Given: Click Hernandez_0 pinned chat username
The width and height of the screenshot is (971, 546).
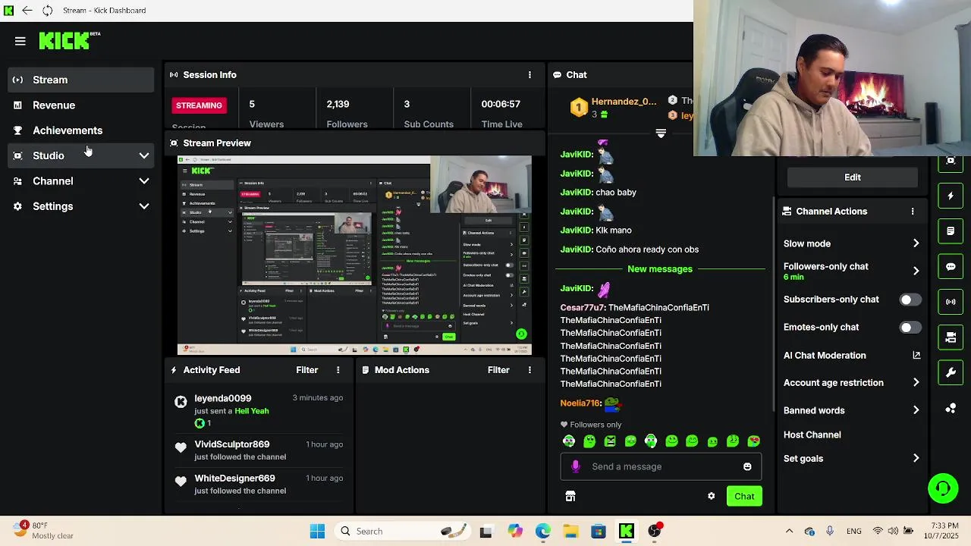Looking at the screenshot, I should tap(624, 102).
